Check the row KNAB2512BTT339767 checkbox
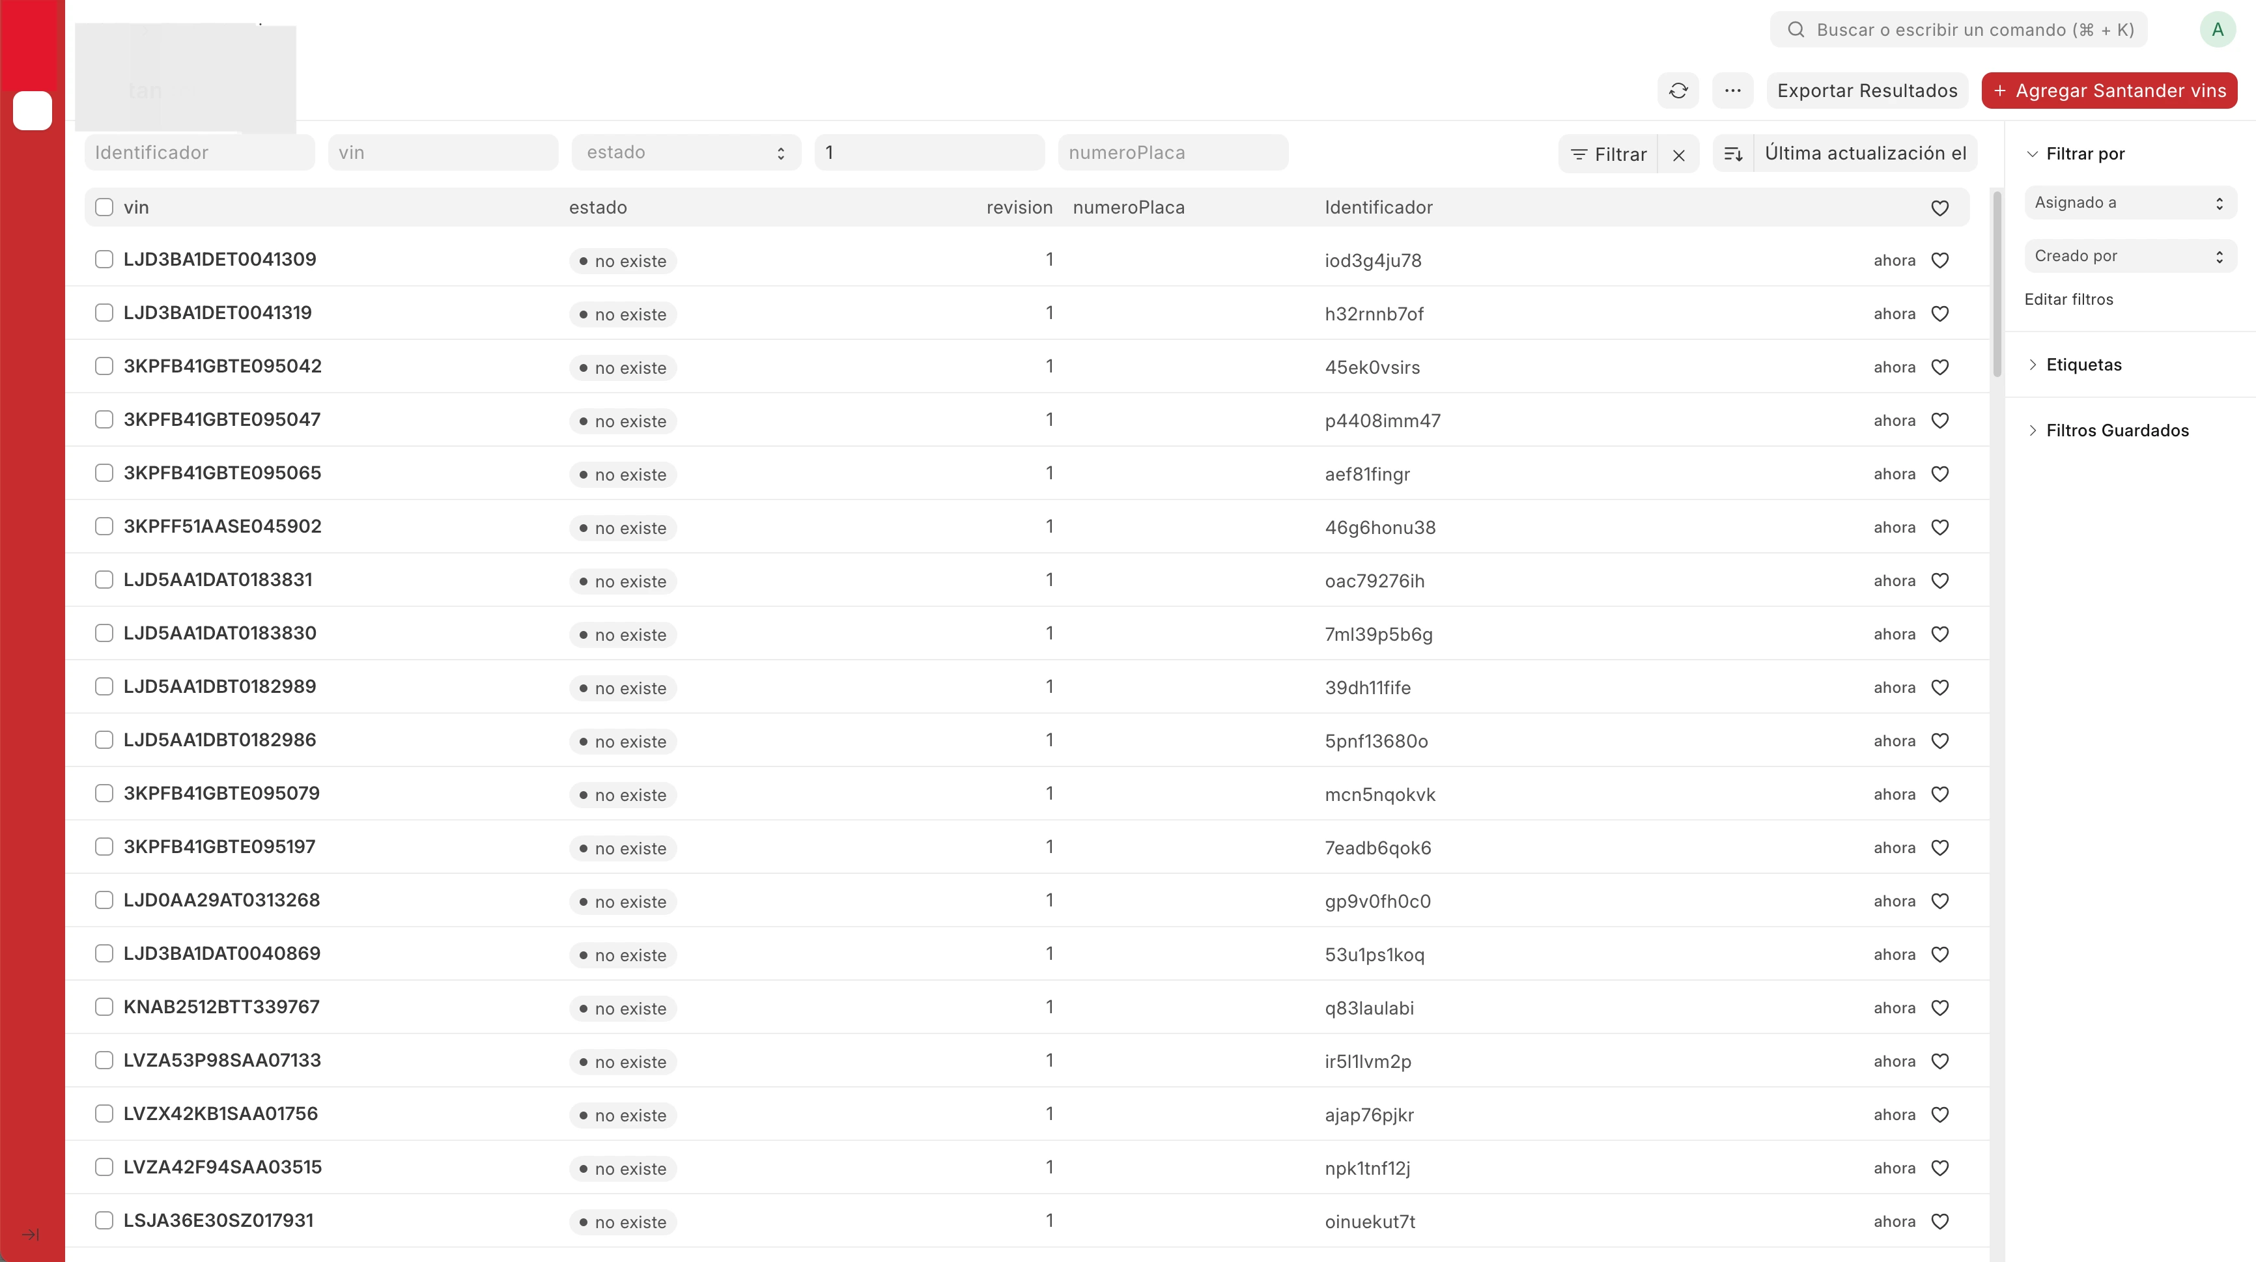Viewport: 2256px width, 1262px height. 104,1007
